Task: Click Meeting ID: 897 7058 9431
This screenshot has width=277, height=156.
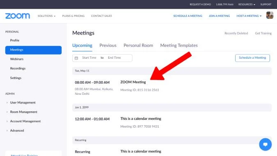Action: click(x=140, y=126)
